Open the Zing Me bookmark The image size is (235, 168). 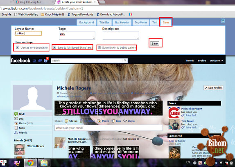(x=6, y=14)
